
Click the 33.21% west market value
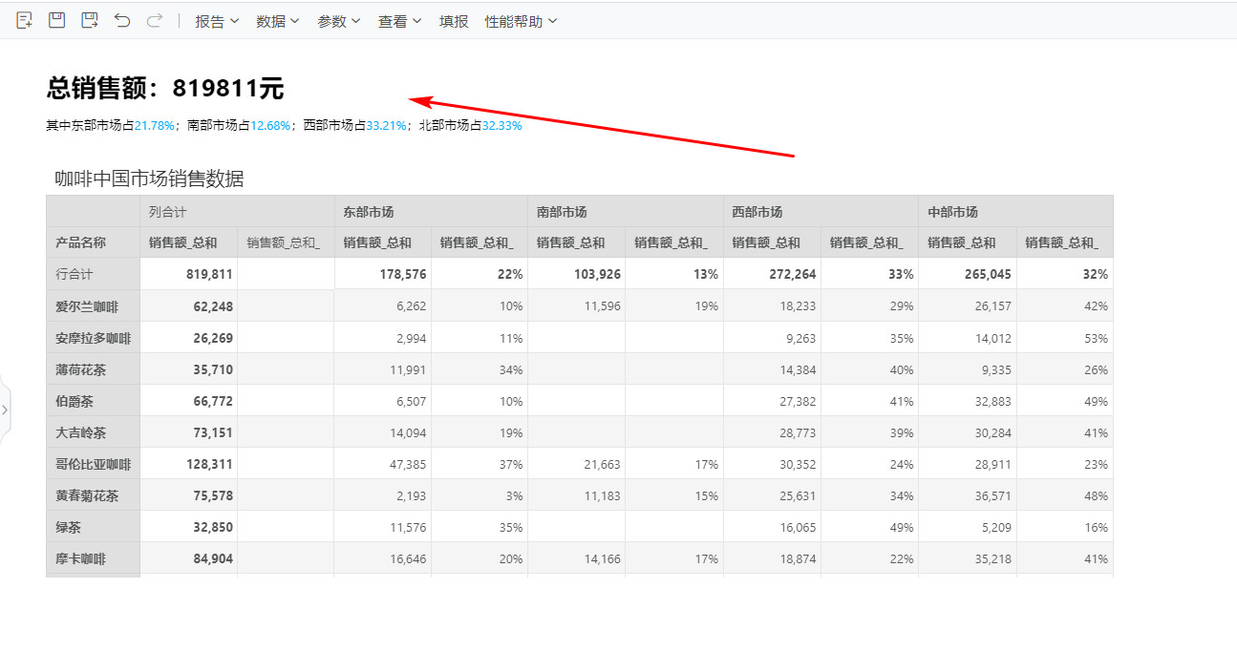click(387, 125)
